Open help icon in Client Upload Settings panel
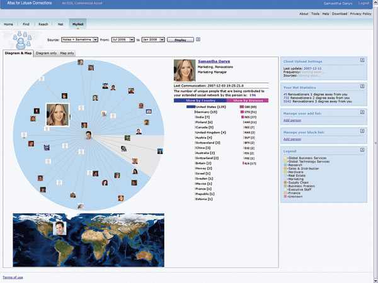Image resolution: width=378 pixels, height=283 pixels. coord(362,60)
